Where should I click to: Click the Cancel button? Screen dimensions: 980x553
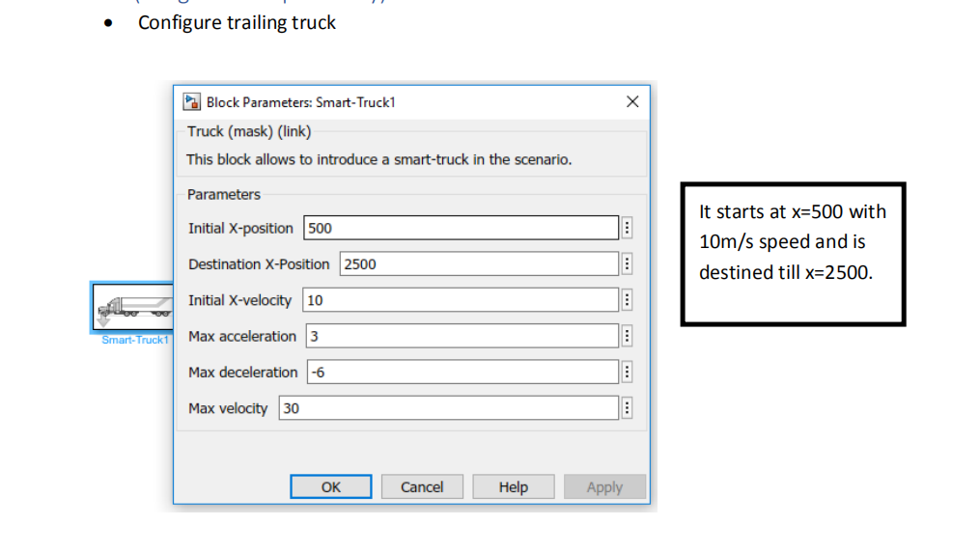(x=422, y=487)
